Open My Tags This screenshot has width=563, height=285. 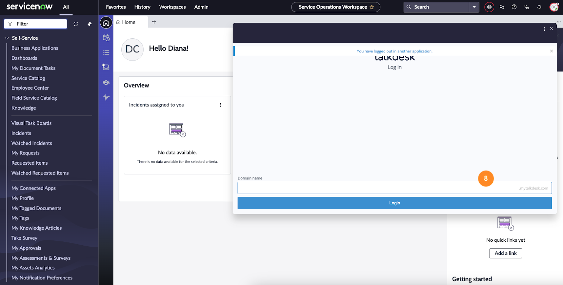20,218
